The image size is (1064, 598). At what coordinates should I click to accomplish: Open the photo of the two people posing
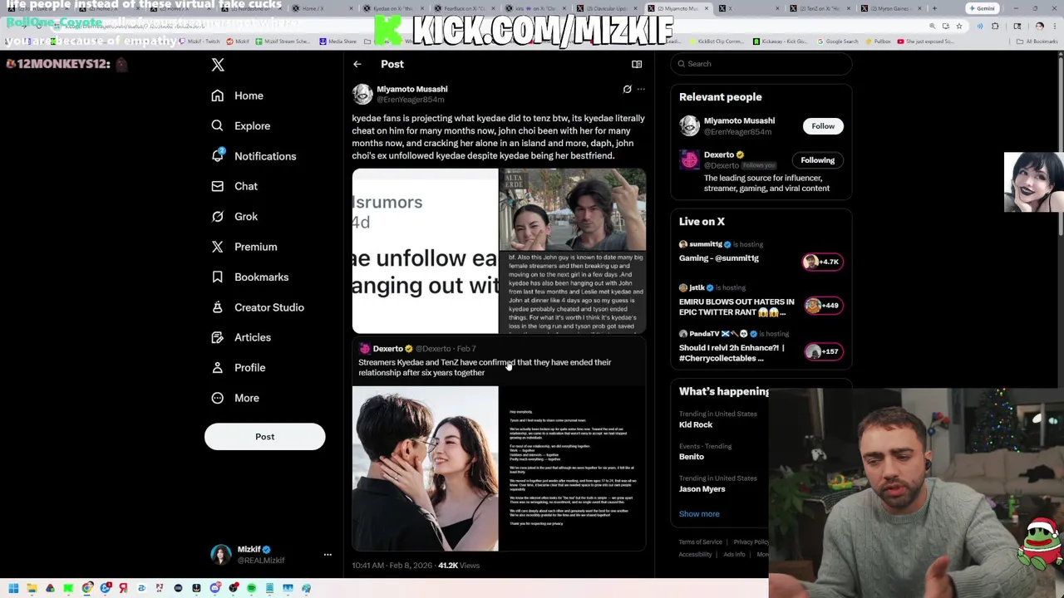click(x=573, y=209)
